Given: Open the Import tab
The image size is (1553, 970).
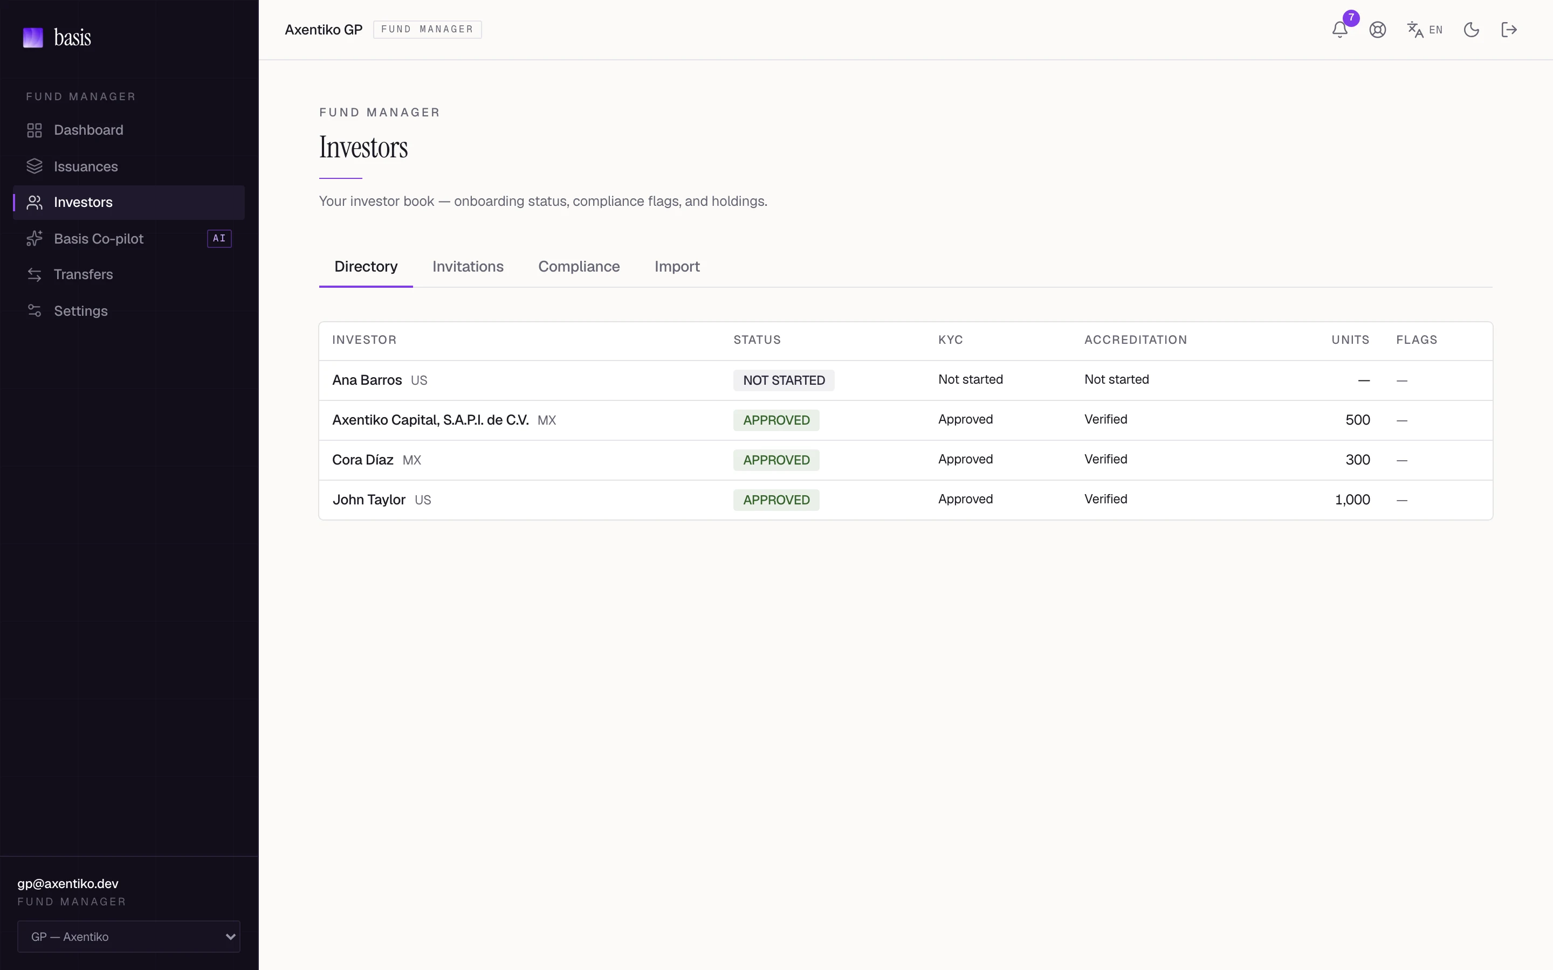Looking at the screenshot, I should 677,267.
